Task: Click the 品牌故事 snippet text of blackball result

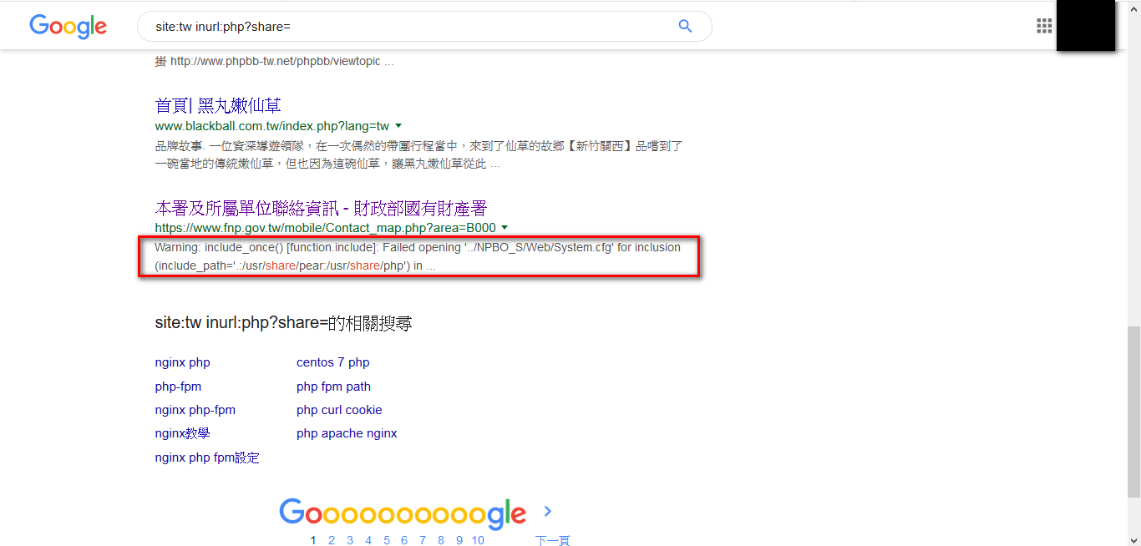Action: pos(418,154)
